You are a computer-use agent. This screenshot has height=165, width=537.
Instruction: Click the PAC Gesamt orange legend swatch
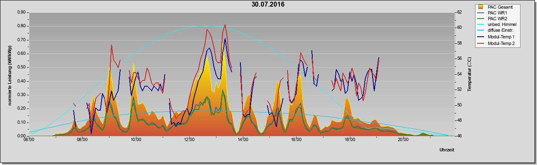click(480, 7)
